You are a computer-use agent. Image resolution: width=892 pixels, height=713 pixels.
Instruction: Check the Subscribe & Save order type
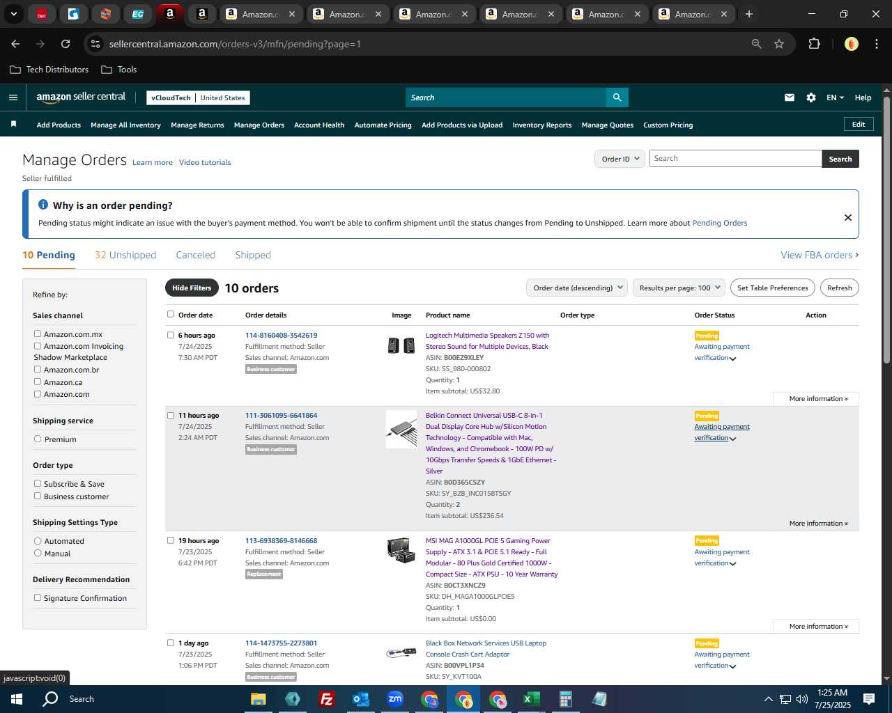tap(38, 483)
